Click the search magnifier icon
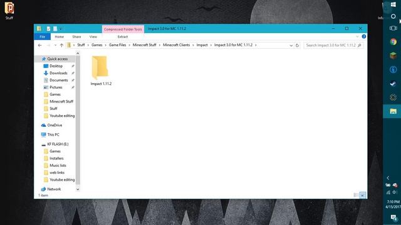Screen dimensions: 401x225 point(360,45)
